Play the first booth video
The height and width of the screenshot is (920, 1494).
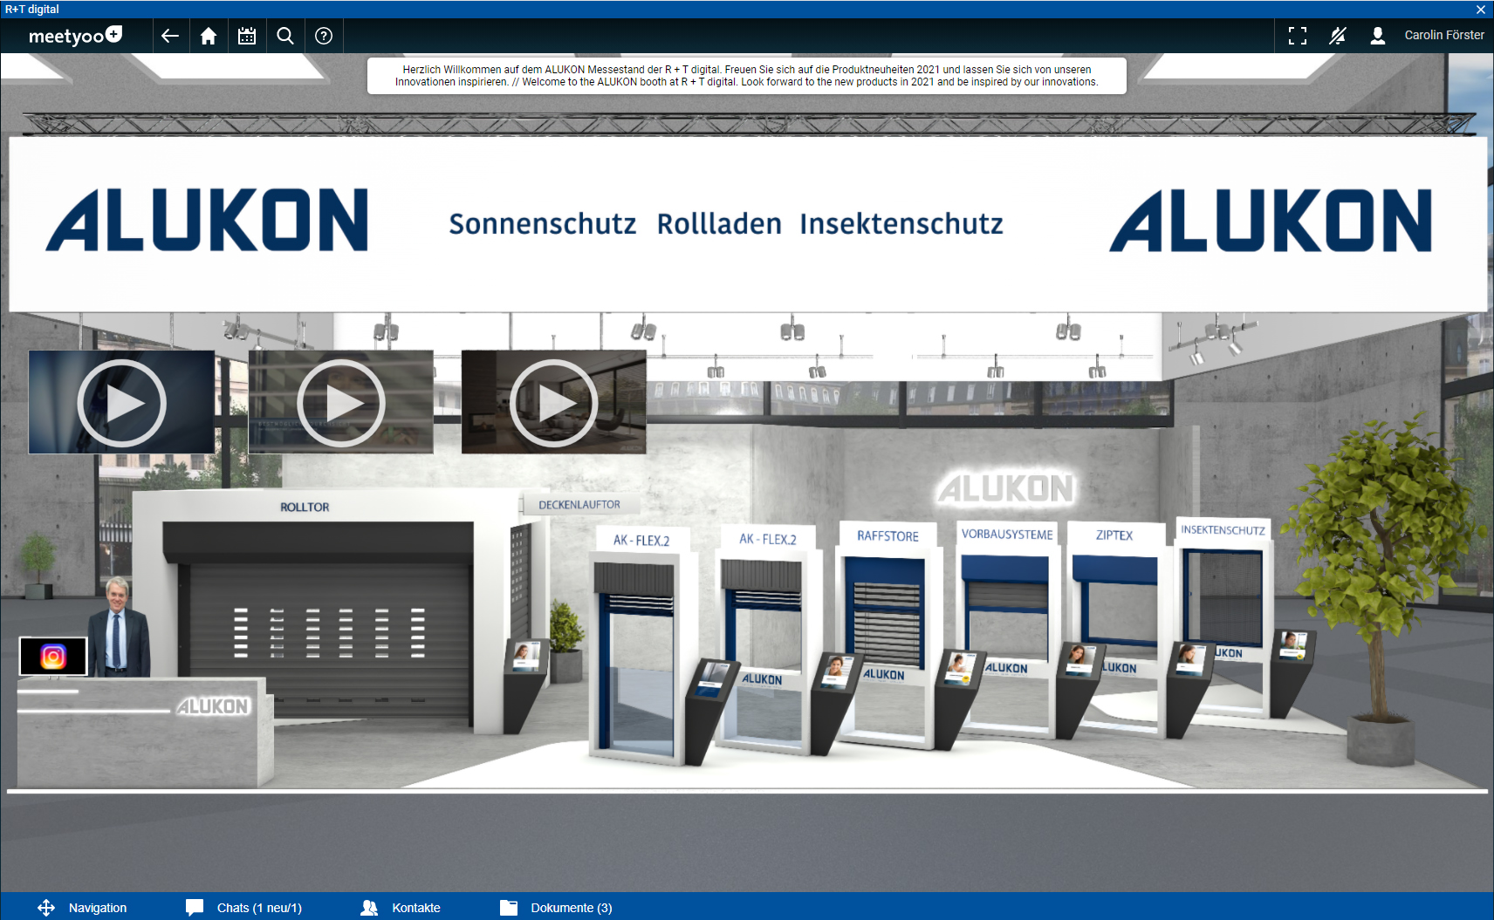click(121, 403)
